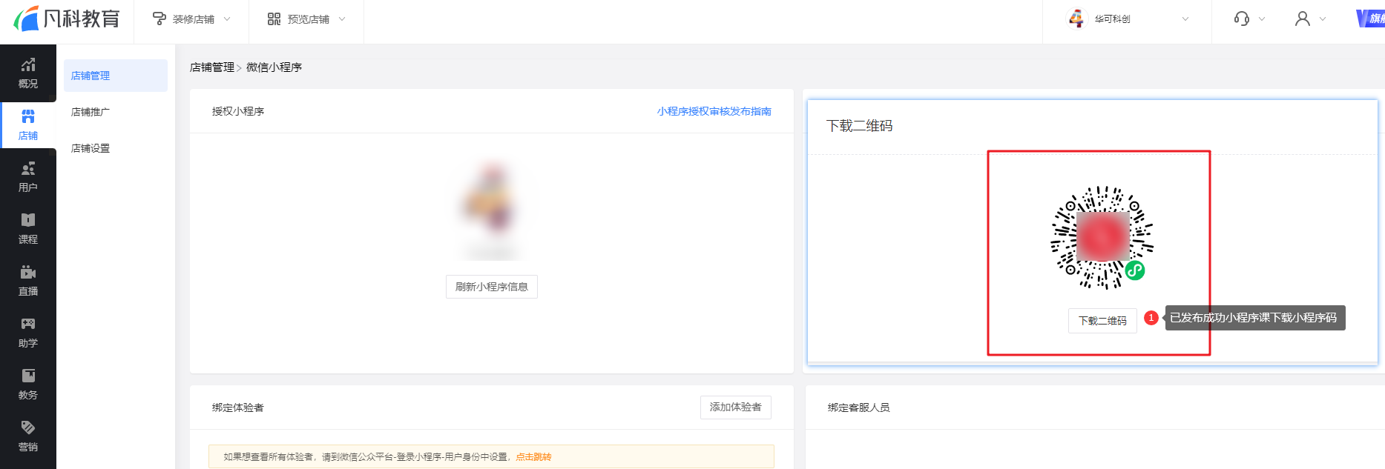Screen dimensions: 1385x469
Task: Click the 华可科创 account name
Action: coord(1112,19)
